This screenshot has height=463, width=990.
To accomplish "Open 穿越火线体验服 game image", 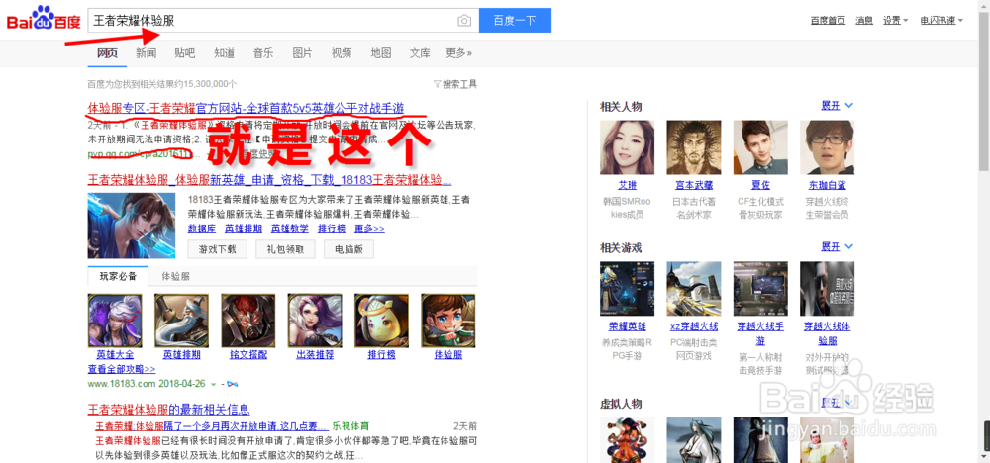I will point(827,289).
